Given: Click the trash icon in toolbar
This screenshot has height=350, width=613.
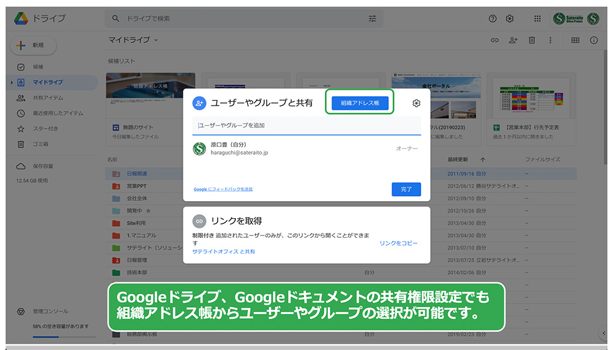Looking at the screenshot, I should click(x=531, y=40).
